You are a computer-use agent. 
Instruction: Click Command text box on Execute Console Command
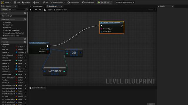point(110,29)
